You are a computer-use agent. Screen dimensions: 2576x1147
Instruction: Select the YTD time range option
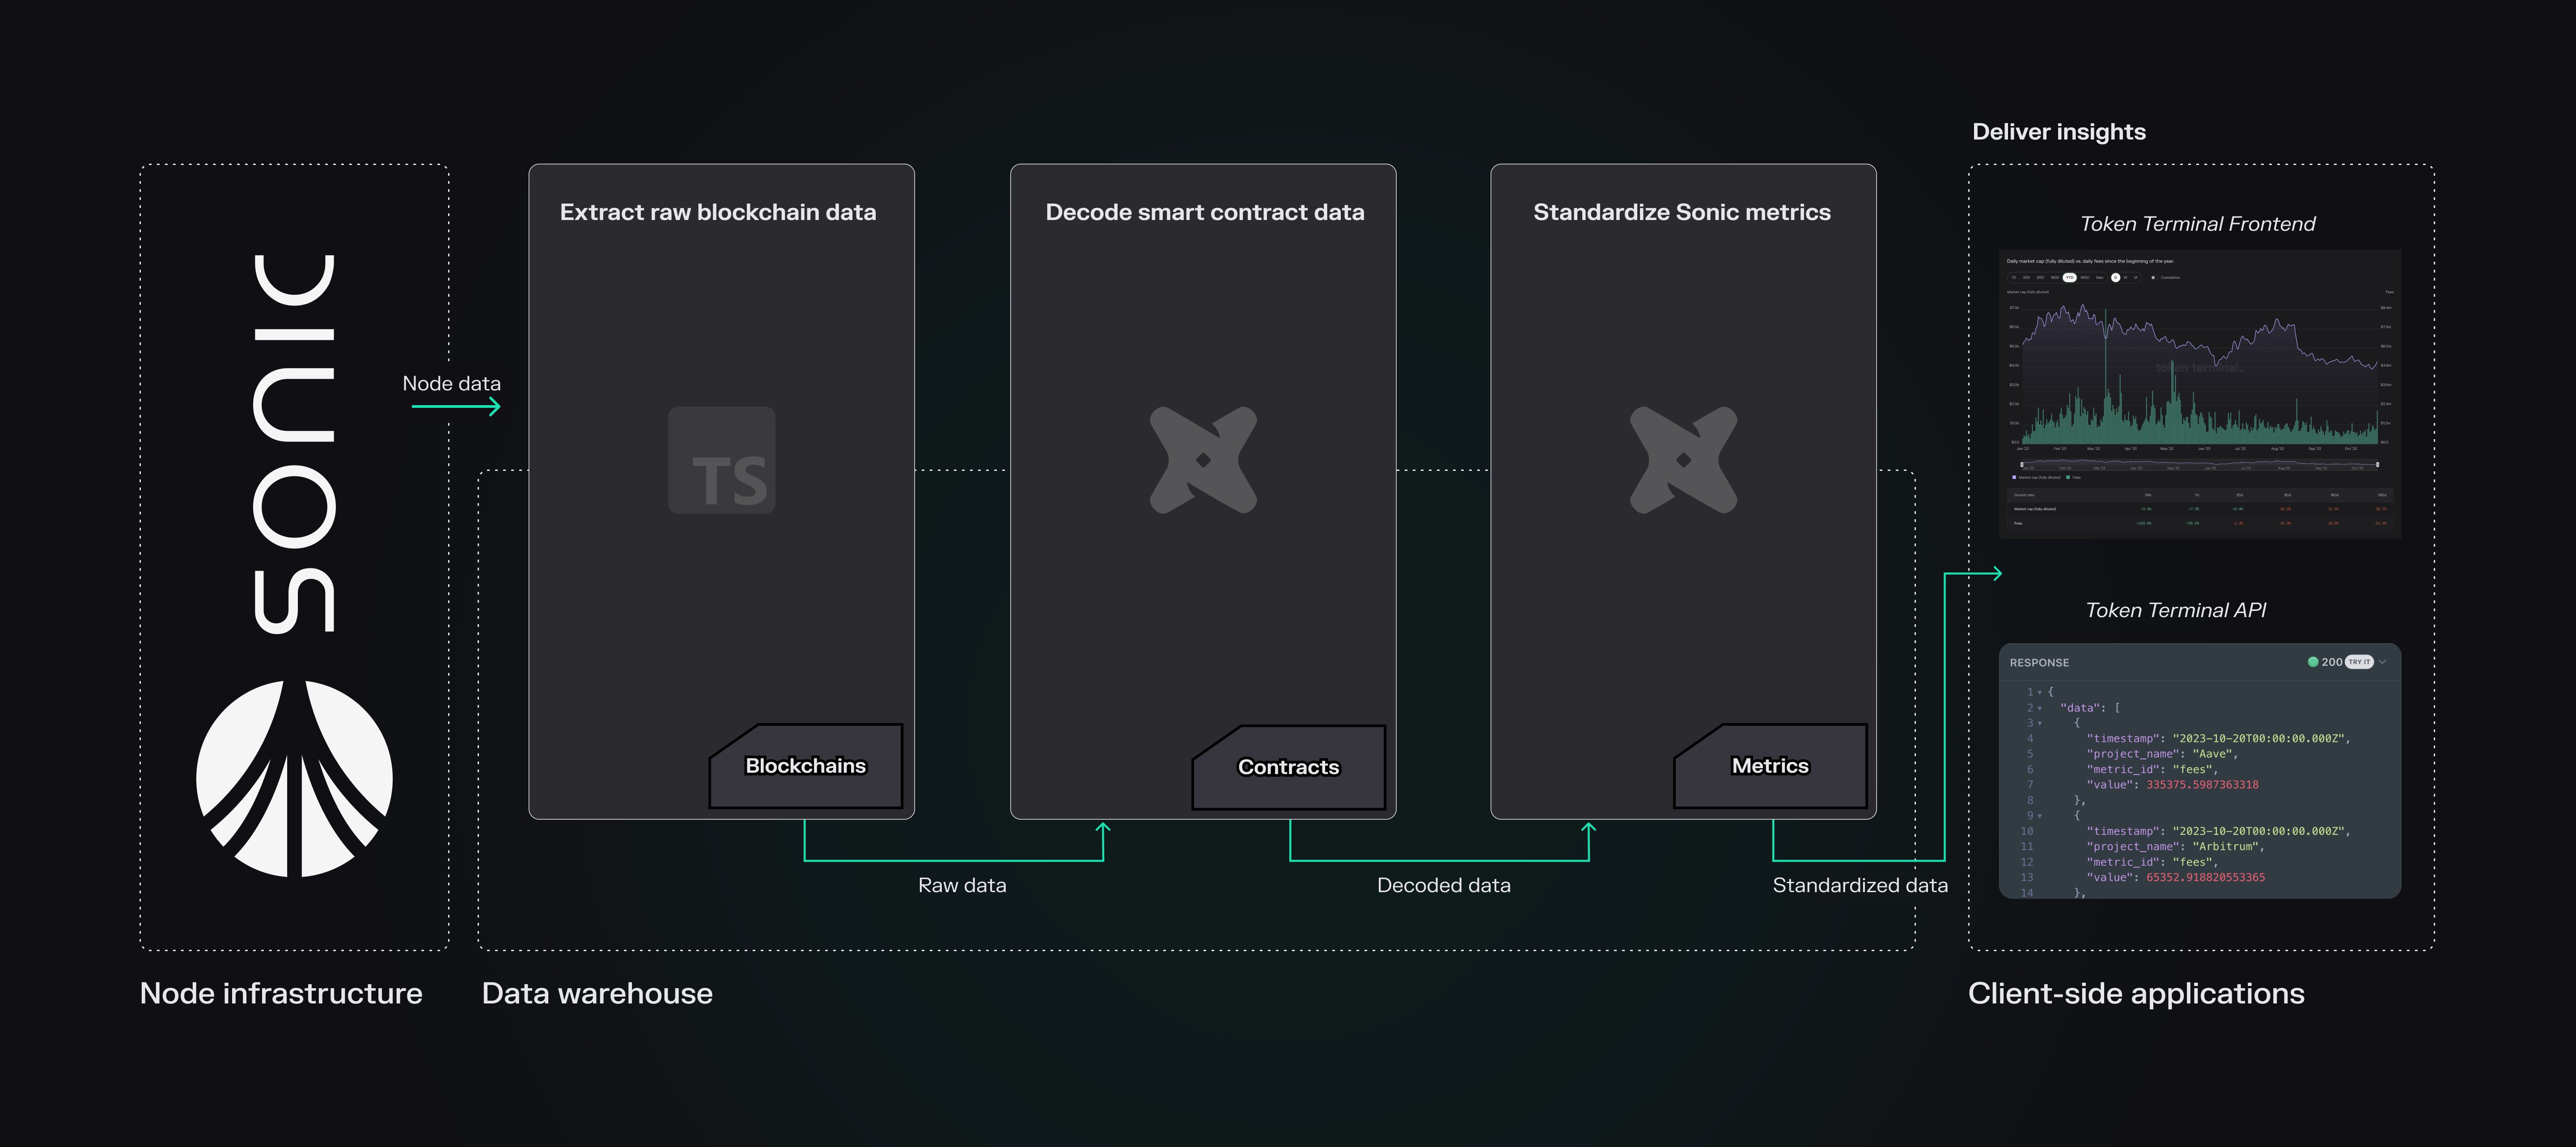coord(2070,278)
